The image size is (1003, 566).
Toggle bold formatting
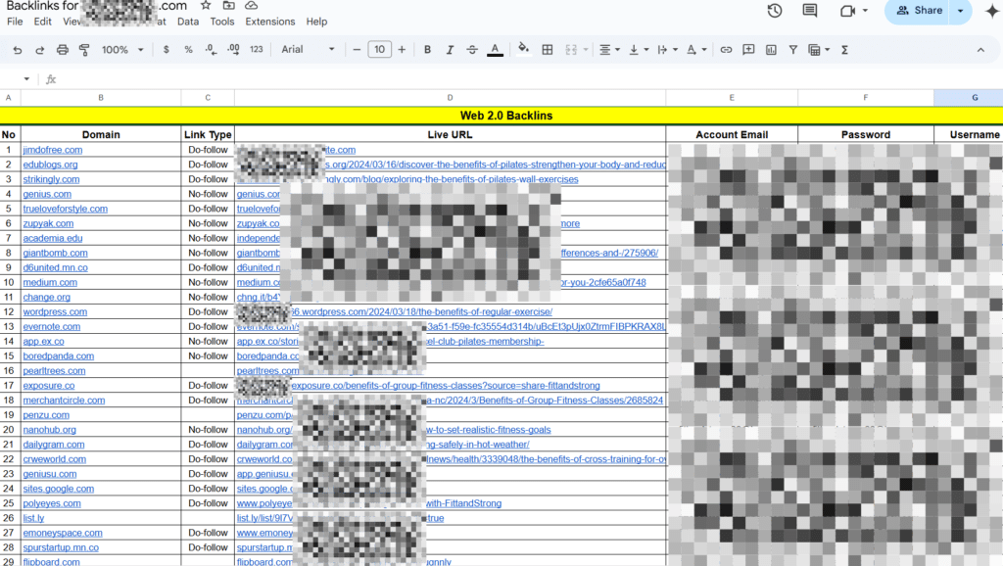click(x=427, y=50)
